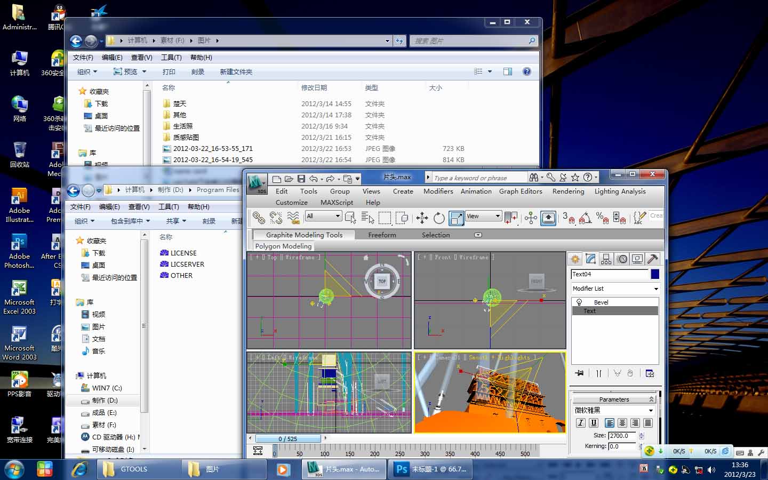Screen dimensions: 768x480
Task: Click binoculars search icon in 3ds Max
Action: pyautogui.click(x=534, y=177)
